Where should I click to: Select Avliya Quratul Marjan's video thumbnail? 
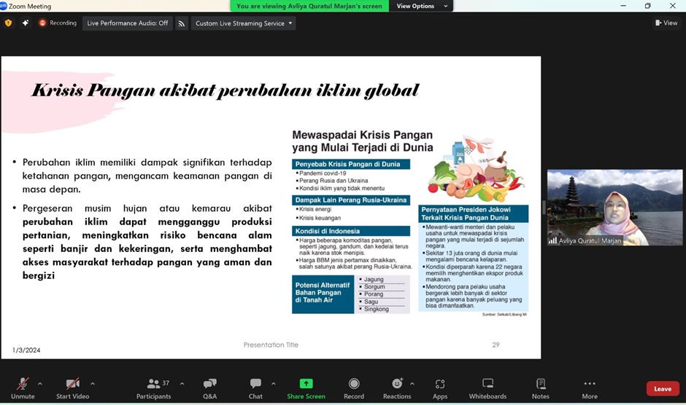coord(614,208)
